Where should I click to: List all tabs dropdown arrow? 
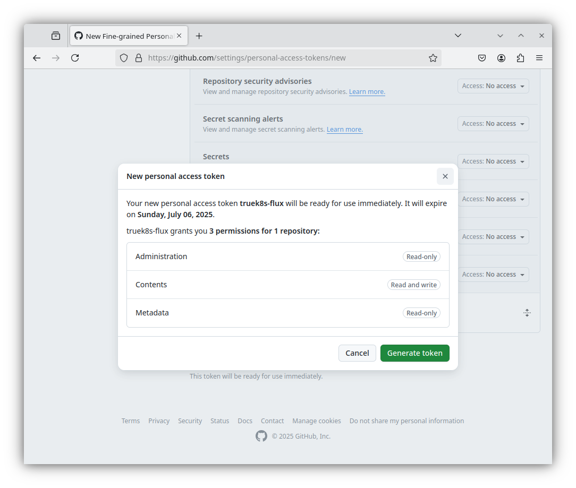pyautogui.click(x=458, y=36)
